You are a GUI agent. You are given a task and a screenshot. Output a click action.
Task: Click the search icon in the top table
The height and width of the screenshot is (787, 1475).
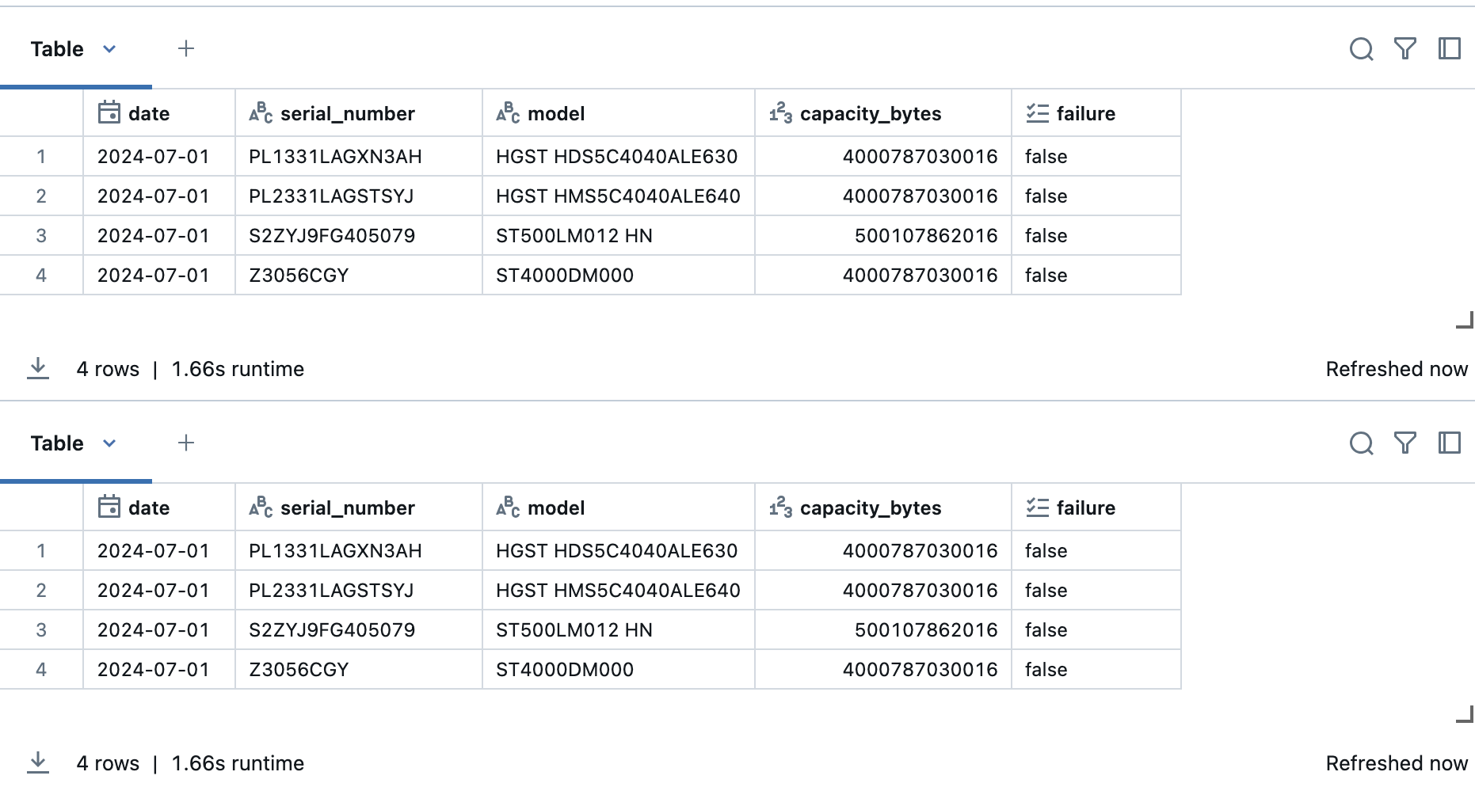coord(1361,49)
